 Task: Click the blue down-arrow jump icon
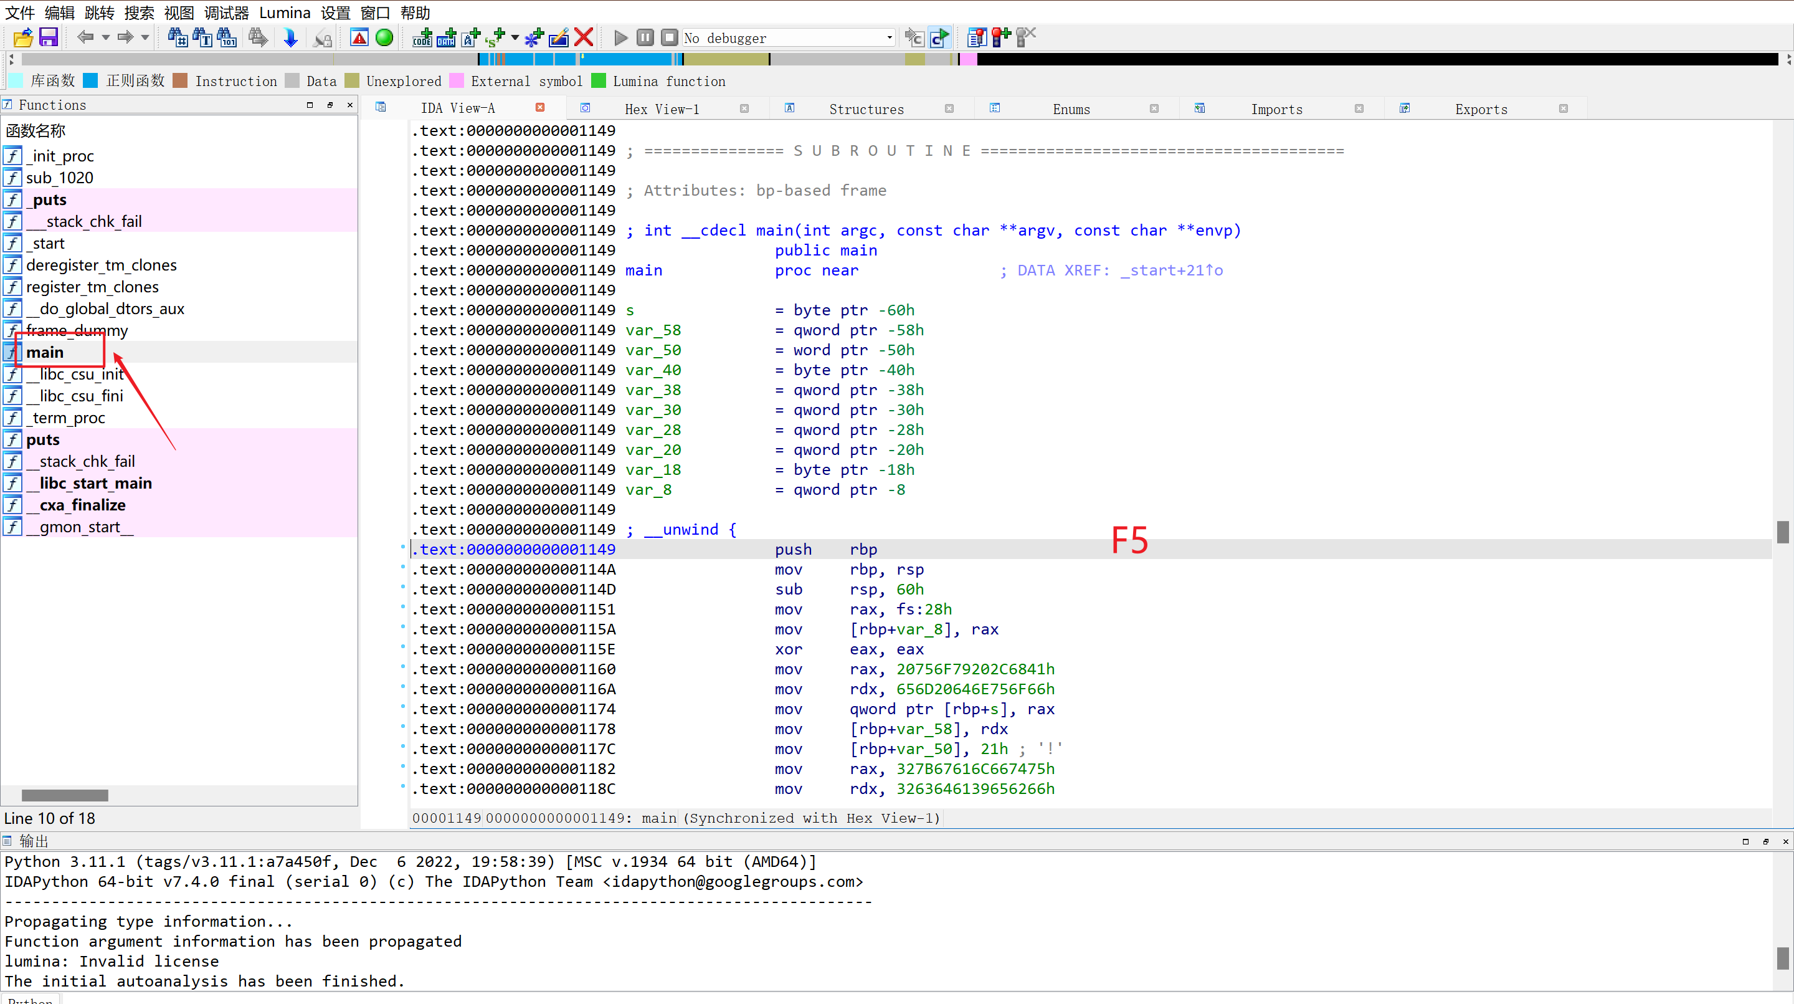point(290,37)
